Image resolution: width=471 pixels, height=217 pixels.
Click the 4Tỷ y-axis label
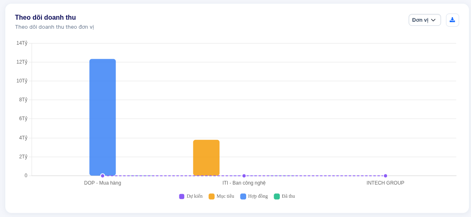tap(23, 138)
